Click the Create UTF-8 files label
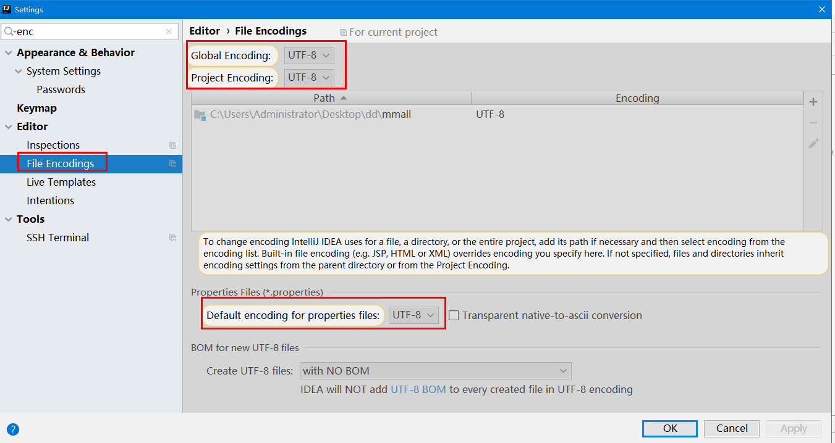The width and height of the screenshot is (835, 443). (x=250, y=371)
